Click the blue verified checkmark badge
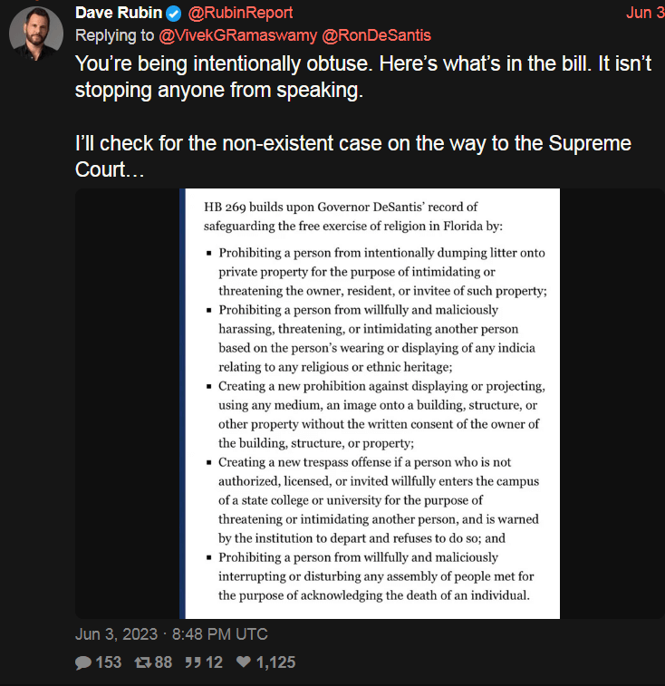 [x=174, y=14]
